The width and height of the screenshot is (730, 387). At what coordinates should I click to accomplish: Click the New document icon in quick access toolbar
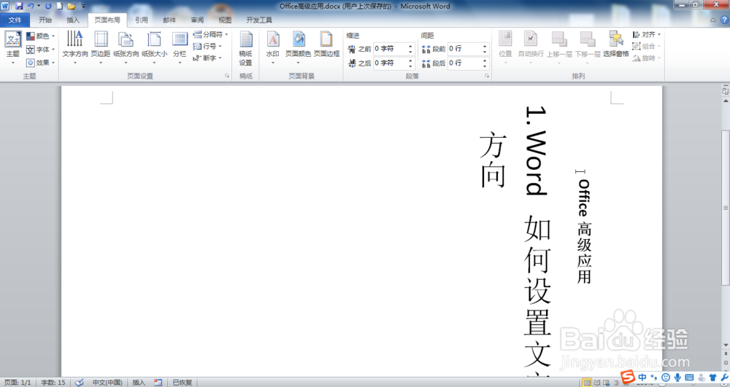click(60, 6)
